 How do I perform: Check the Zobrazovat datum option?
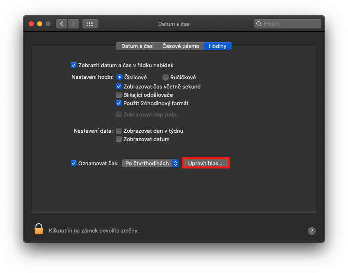[119, 139]
